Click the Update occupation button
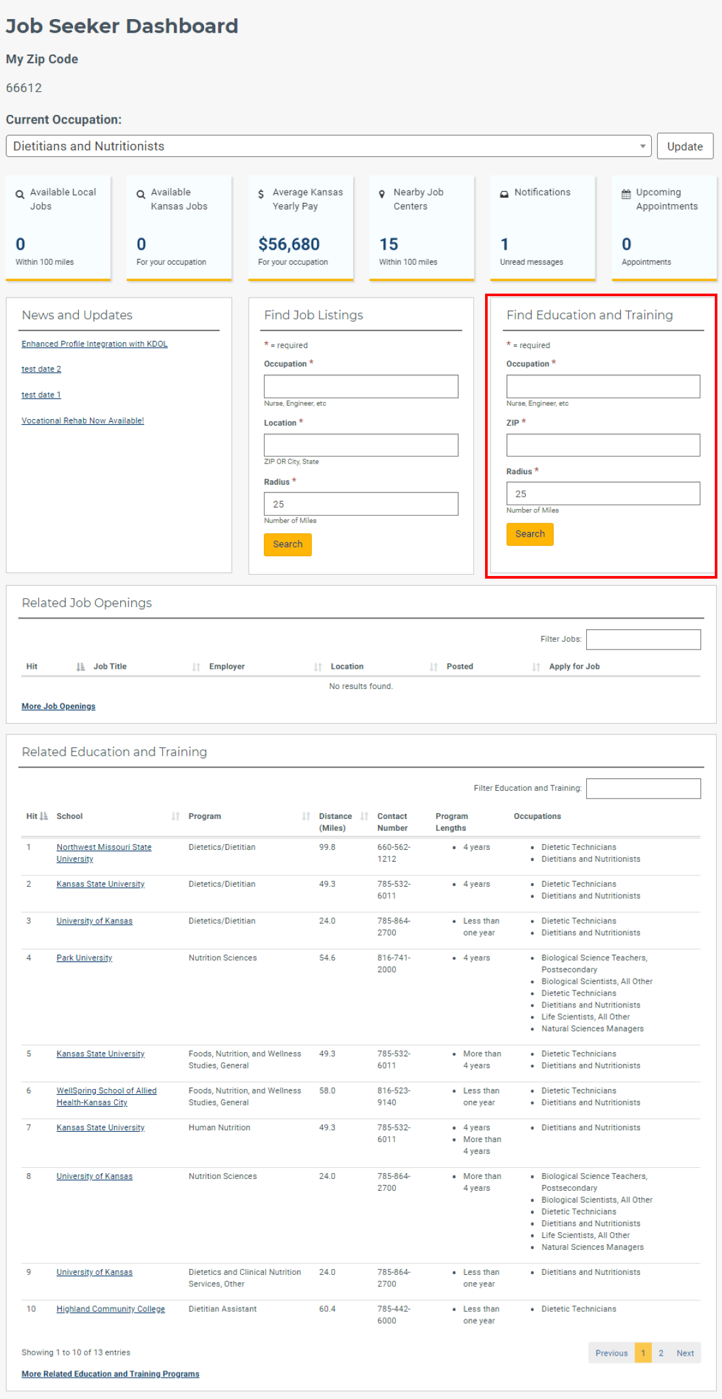This screenshot has height=1399, width=722. pyautogui.click(x=685, y=146)
